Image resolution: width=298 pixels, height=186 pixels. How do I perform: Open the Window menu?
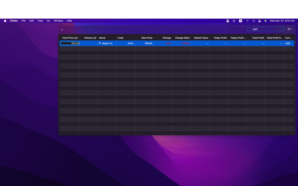58,21
